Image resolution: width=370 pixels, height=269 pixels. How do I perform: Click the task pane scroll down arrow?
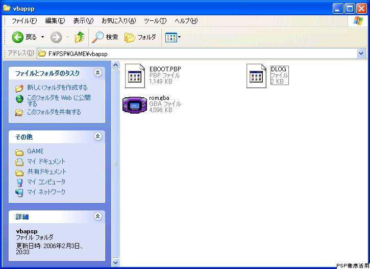tap(116, 262)
